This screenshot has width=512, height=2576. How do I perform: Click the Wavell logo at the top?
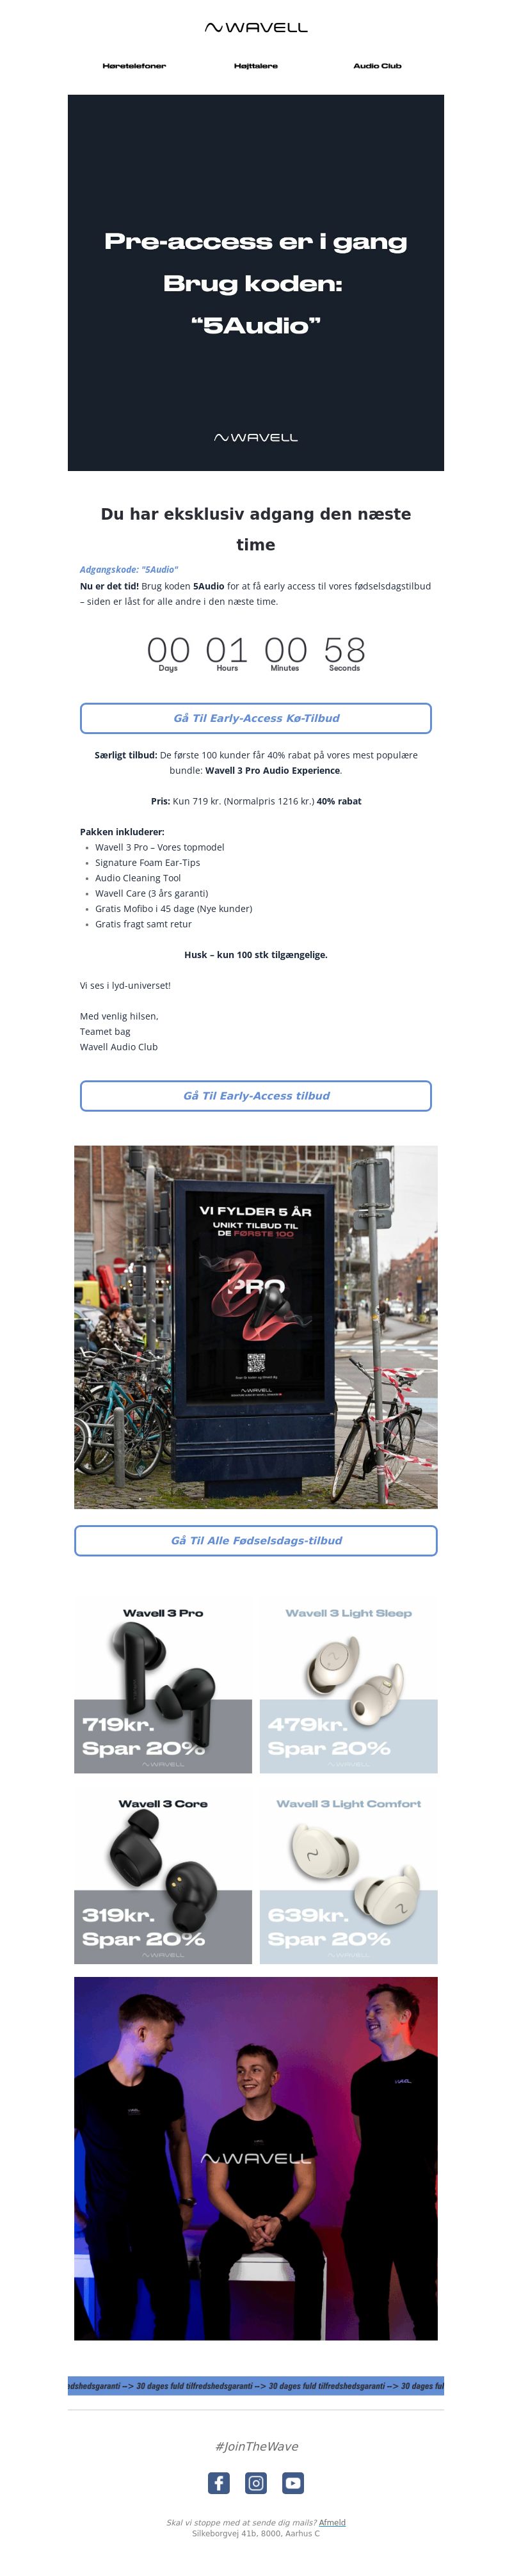(256, 28)
